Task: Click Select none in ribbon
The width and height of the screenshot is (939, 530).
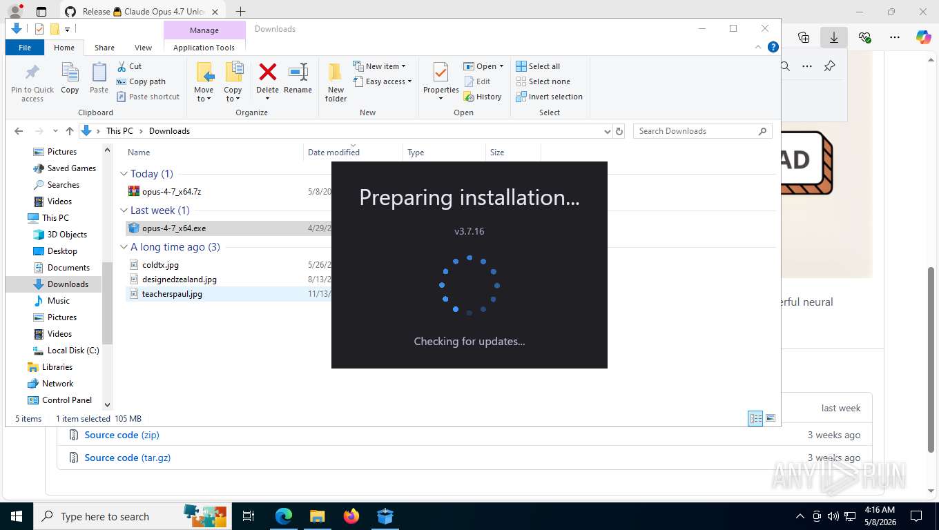Action: [543, 81]
